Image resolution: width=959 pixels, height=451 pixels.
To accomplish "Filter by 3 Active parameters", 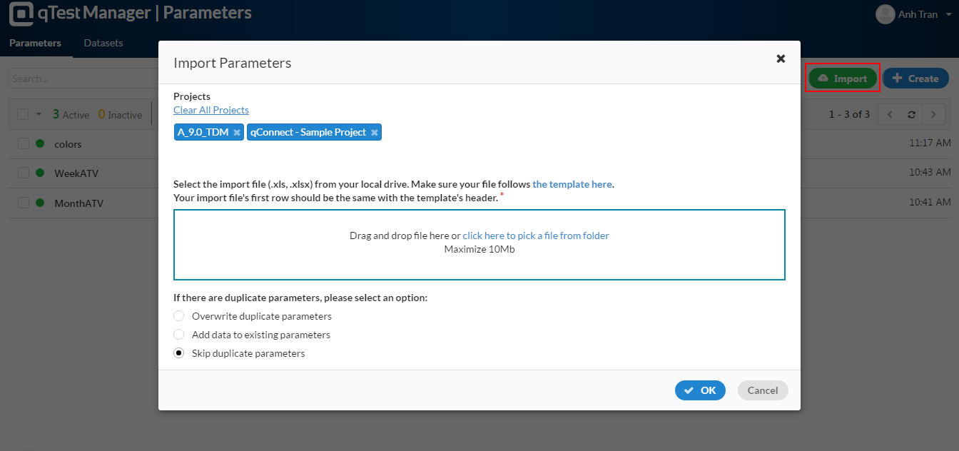I will tap(71, 115).
